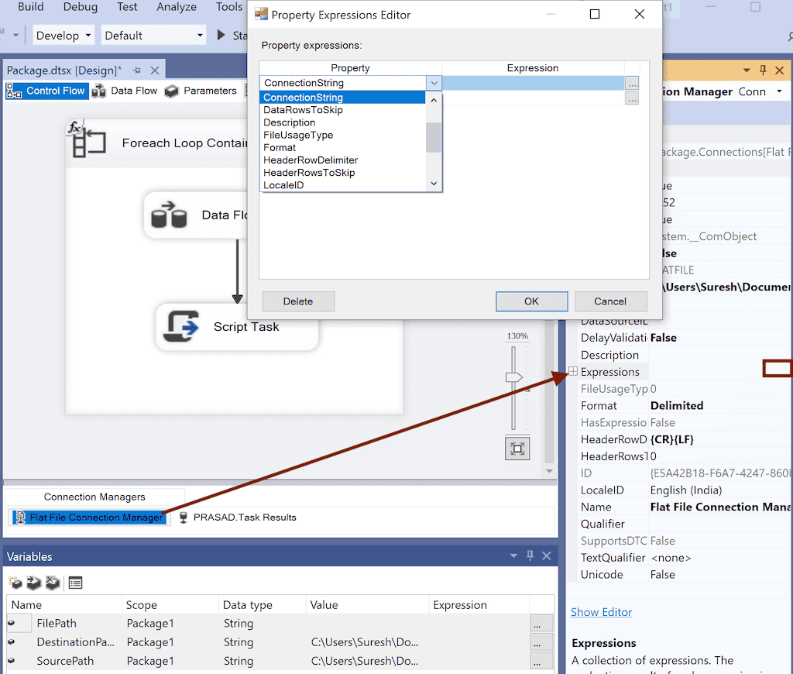Open the ConnectionString property dropdown

434,81
